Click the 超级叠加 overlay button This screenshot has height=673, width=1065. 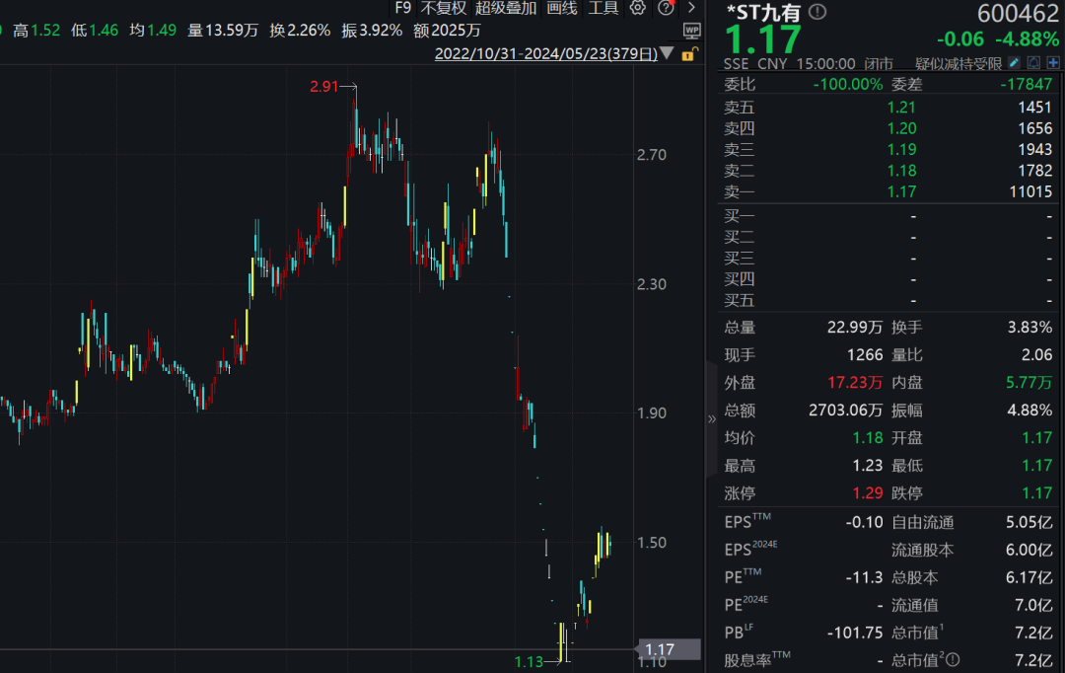point(503,8)
